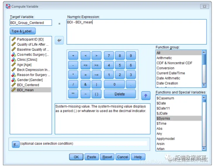Image resolution: width=213 pixels, height=167 pixels.
Task: Click the If... condition button
Action: coord(15,144)
